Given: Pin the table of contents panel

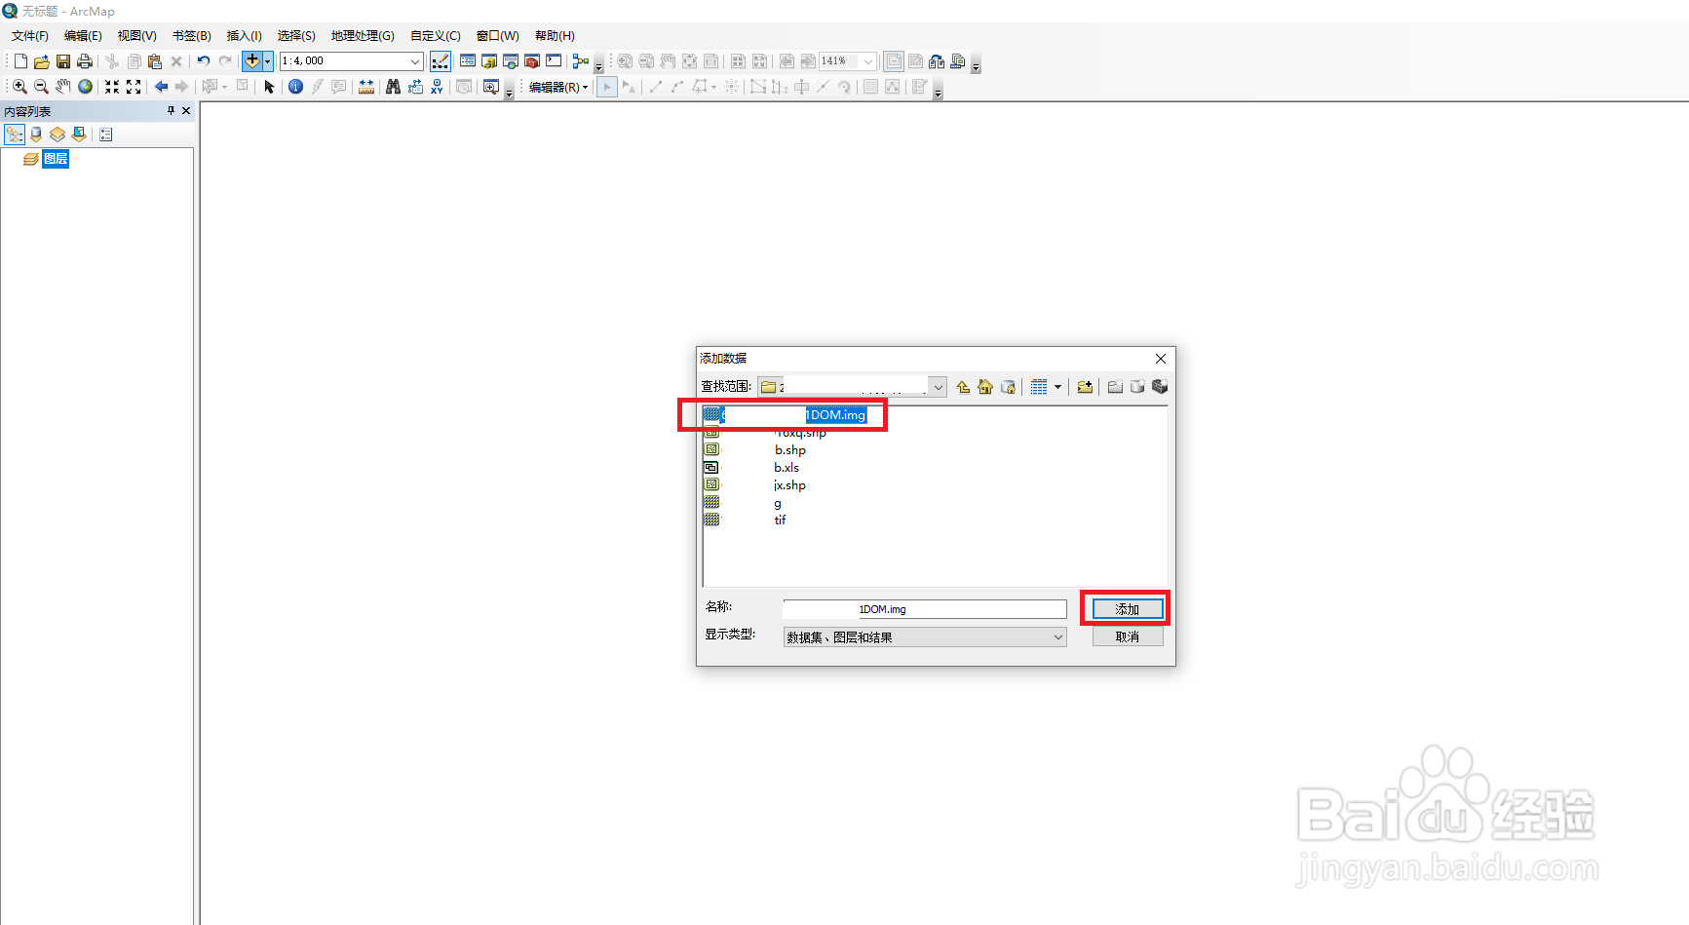Looking at the screenshot, I should (171, 111).
